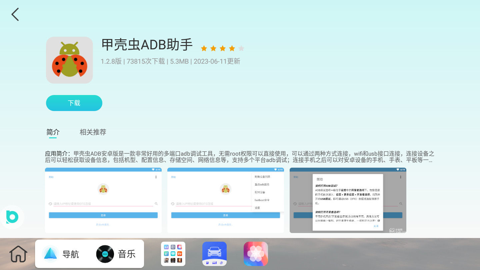Screen dimensions: 480x270
Task: Switch to the 相关推荐 tab
Action: click(93, 132)
